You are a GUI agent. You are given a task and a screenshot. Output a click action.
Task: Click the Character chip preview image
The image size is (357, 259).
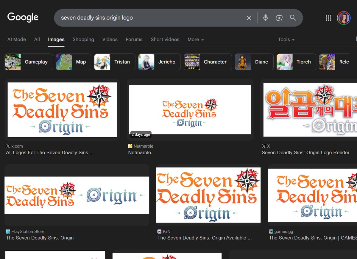(x=192, y=62)
